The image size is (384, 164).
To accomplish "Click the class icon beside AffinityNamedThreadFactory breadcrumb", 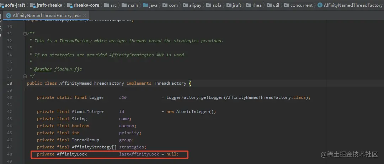I will point(320,5).
